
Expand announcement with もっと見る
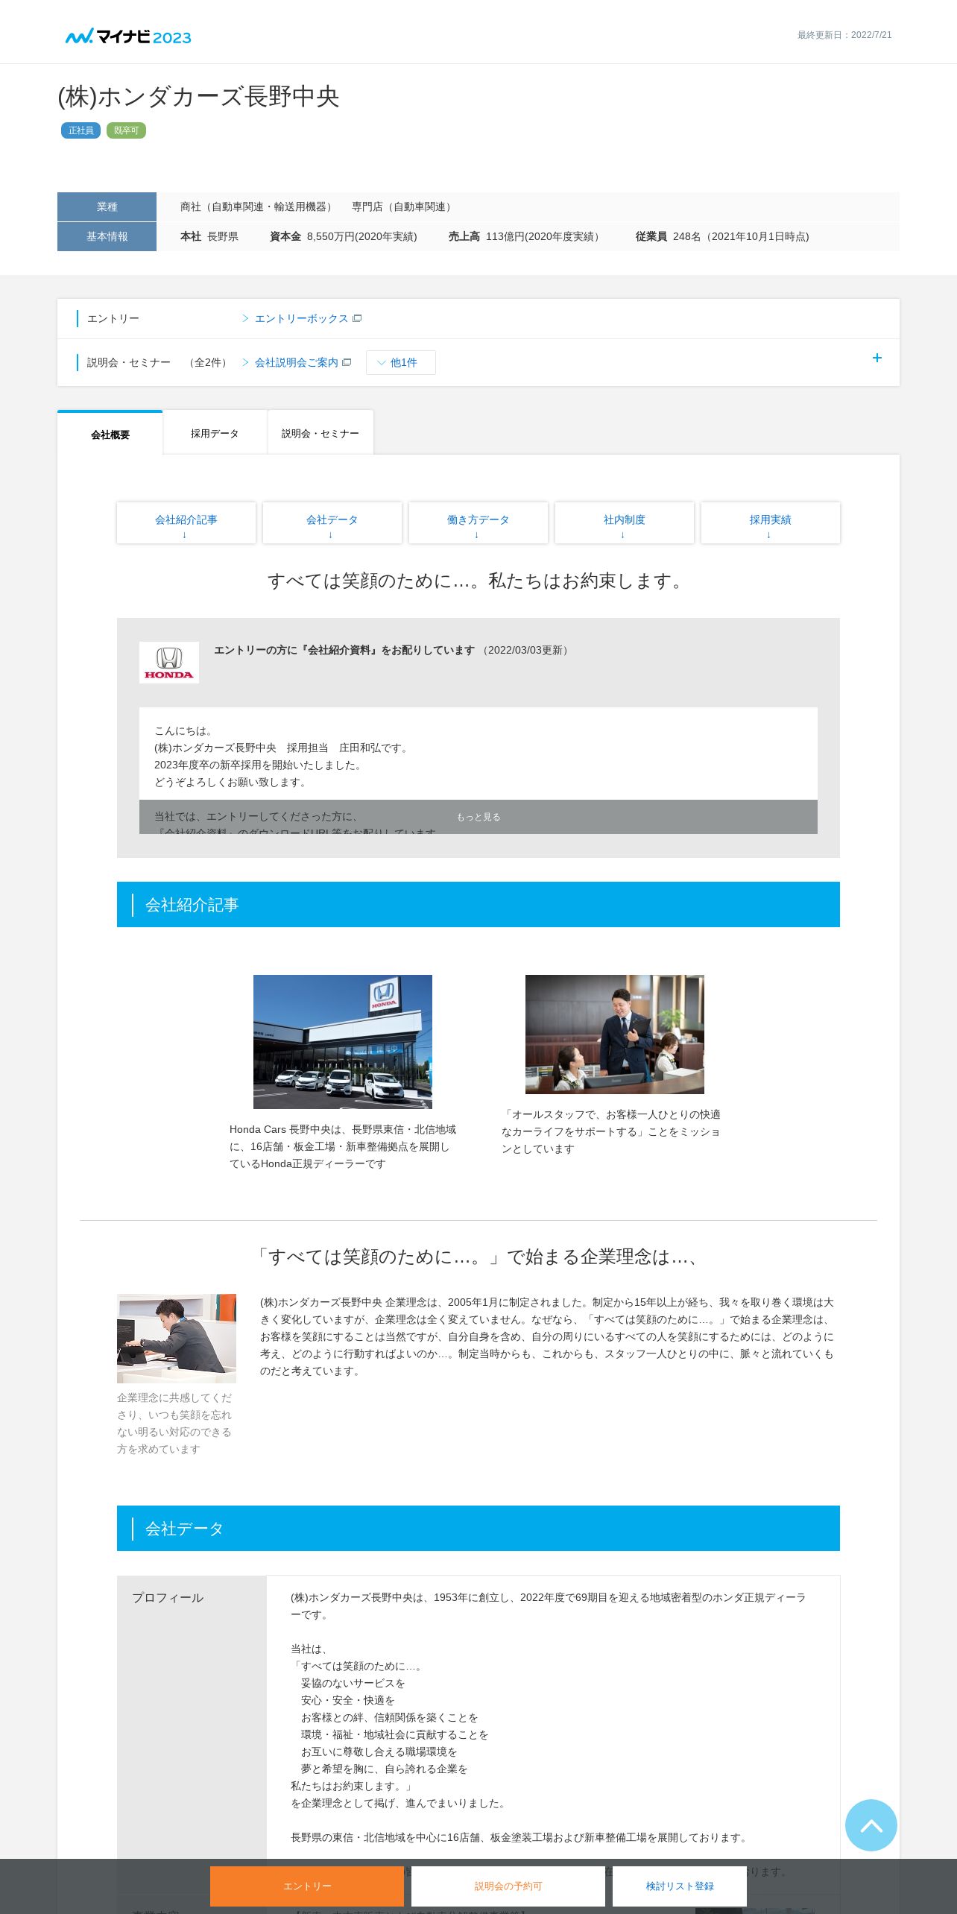tap(479, 817)
